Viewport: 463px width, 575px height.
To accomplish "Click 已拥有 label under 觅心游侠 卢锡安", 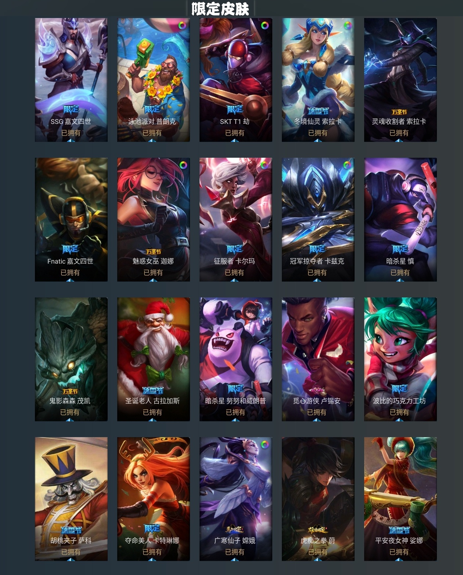I will point(317,412).
